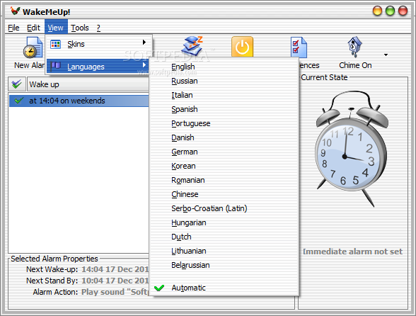The height and width of the screenshot is (316, 416).
Task: Choose Korean language
Action: click(x=224, y=166)
